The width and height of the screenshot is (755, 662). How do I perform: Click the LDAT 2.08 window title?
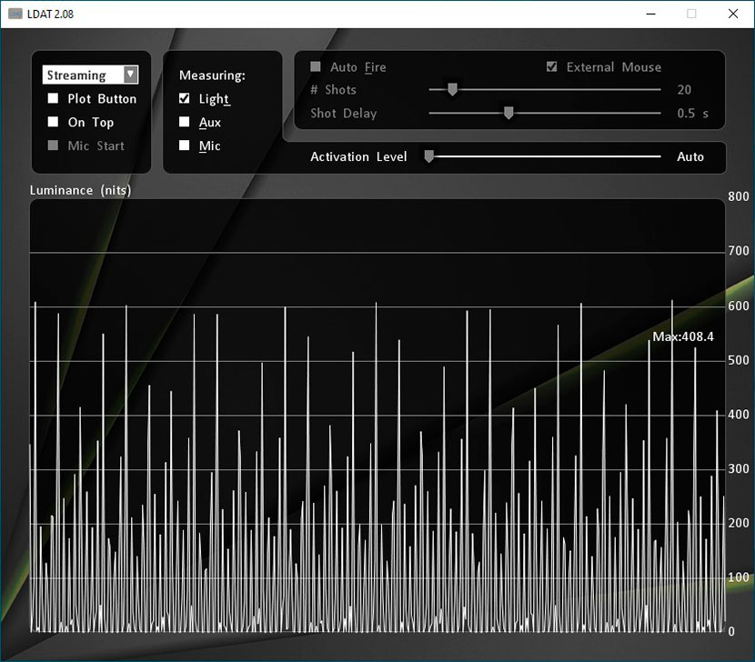pos(51,14)
